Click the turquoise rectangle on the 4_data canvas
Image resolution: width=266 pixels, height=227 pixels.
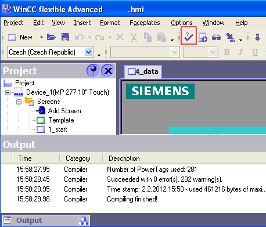217,130
